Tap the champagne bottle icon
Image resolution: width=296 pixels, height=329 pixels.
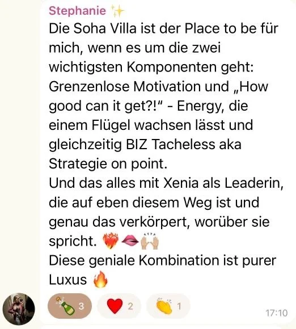pos(65,306)
